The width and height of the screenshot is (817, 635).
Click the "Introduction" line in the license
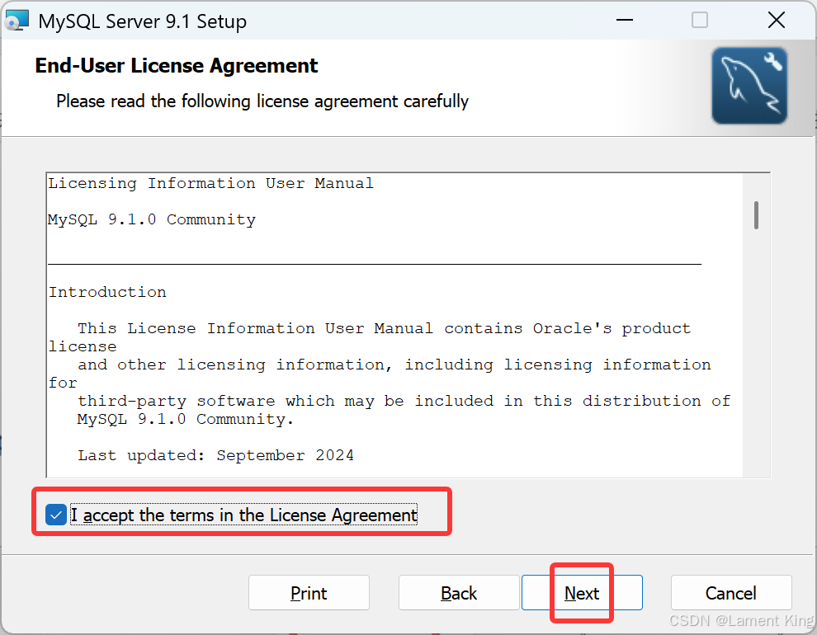click(x=107, y=292)
